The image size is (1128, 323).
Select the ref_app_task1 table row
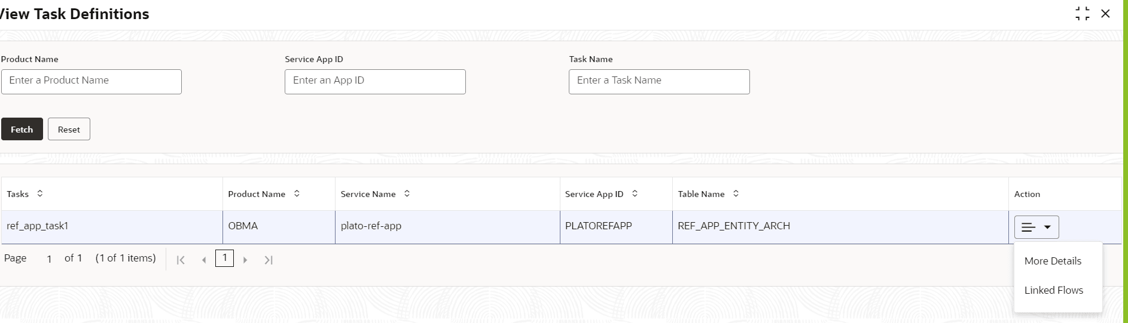(x=561, y=227)
